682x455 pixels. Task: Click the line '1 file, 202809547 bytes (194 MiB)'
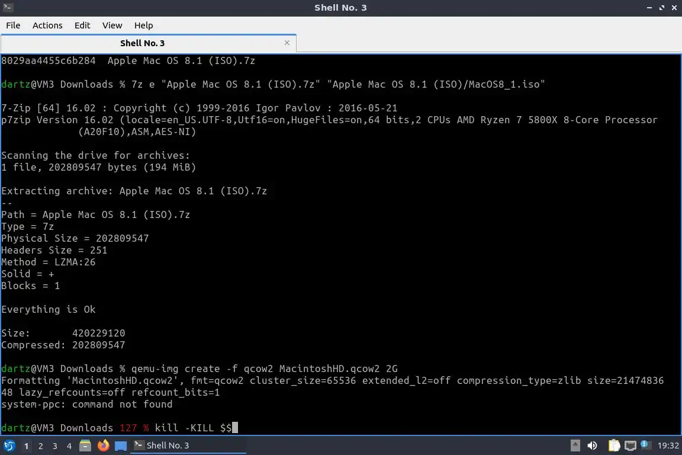tap(99, 167)
